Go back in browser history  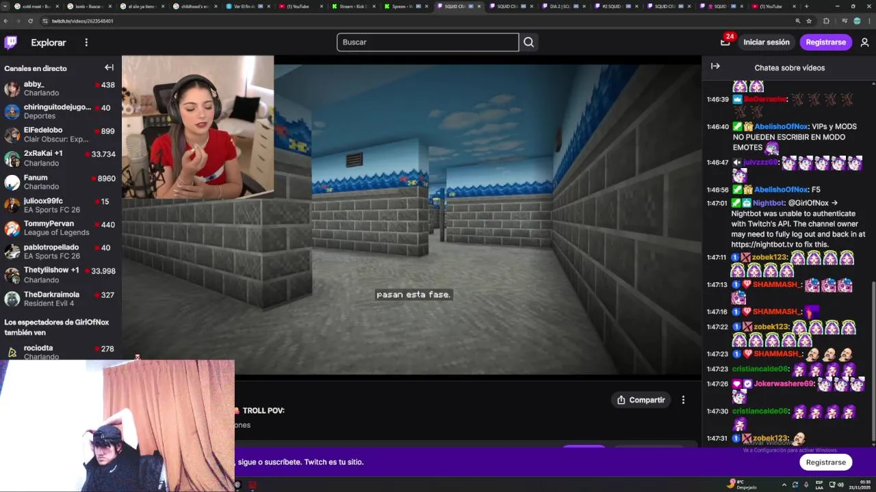click(x=6, y=21)
